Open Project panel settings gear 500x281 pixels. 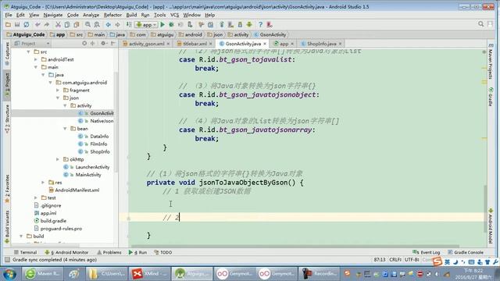104,44
